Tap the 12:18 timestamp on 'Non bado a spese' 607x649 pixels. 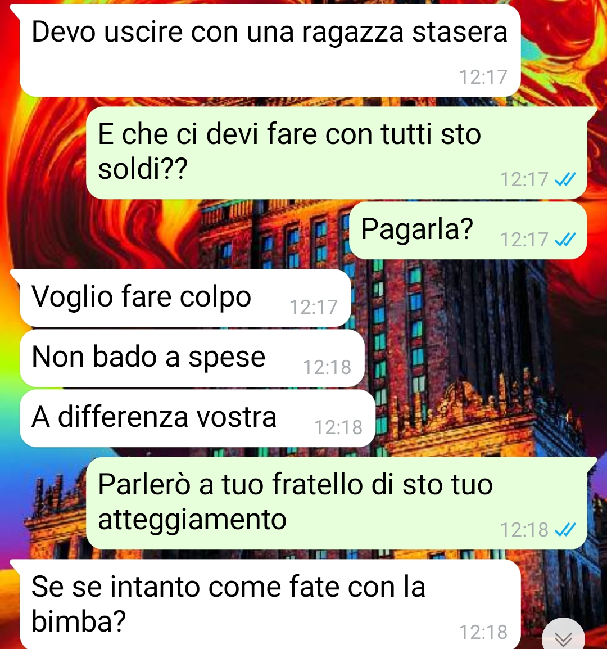pyautogui.click(x=327, y=367)
